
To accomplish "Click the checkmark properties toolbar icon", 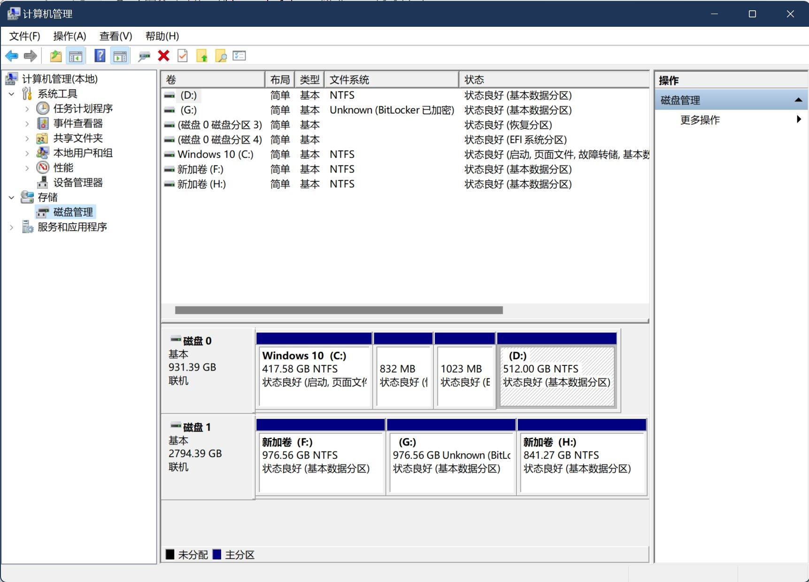I will coord(183,56).
